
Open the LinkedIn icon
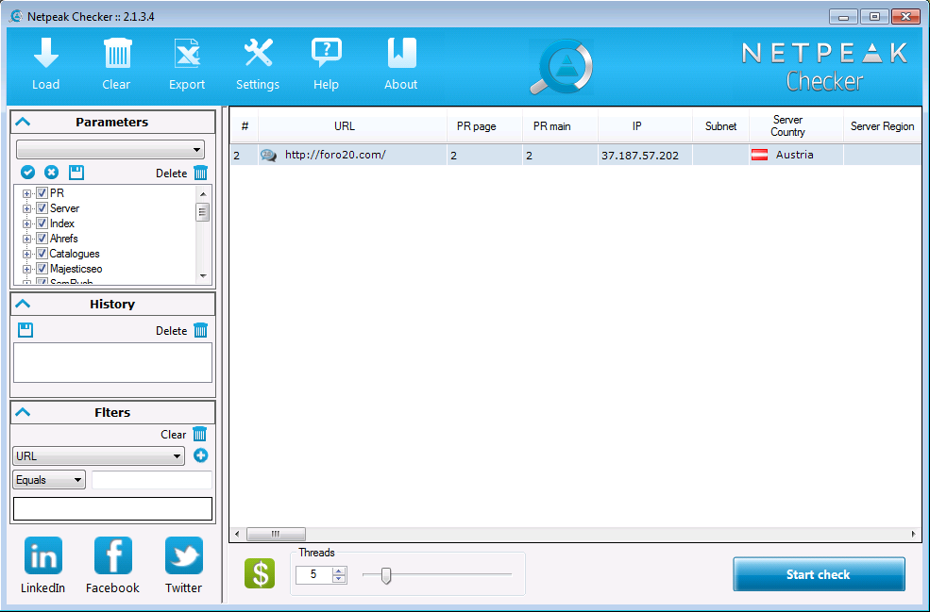coord(43,555)
